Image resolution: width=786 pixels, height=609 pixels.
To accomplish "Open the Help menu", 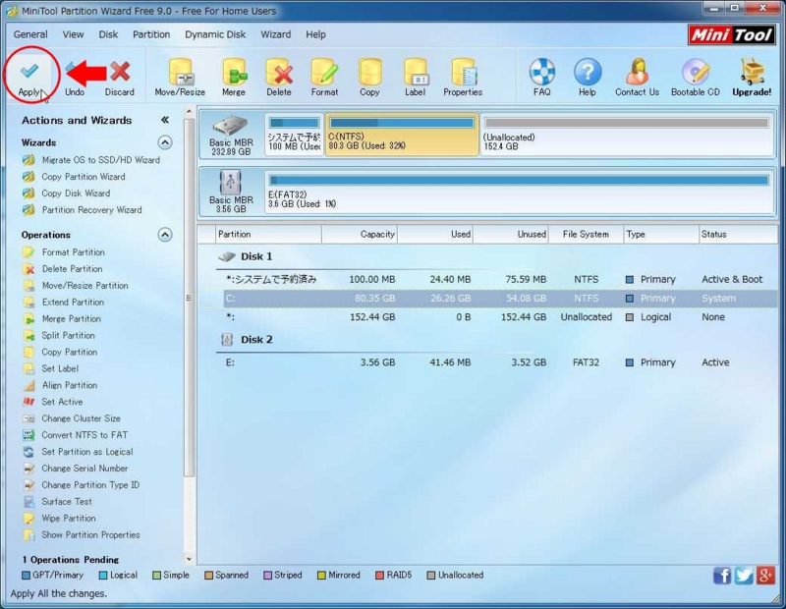I will click(x=315, y=34).
